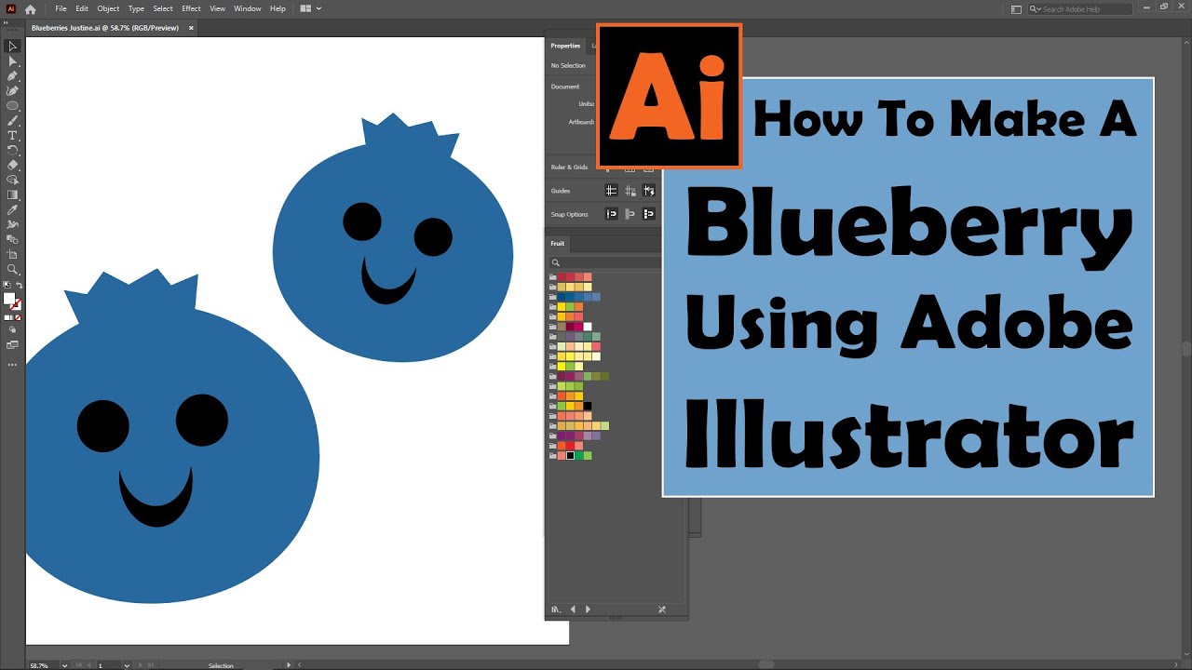Select the Fruit swatch library tab
Viewport: 1192px width, 670px height.
(558, 243)
